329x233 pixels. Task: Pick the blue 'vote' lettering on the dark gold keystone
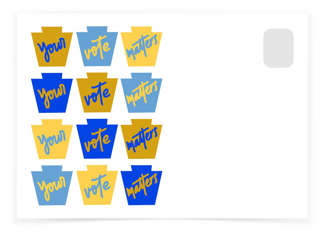pyautogui.click(x=97, y=94)
